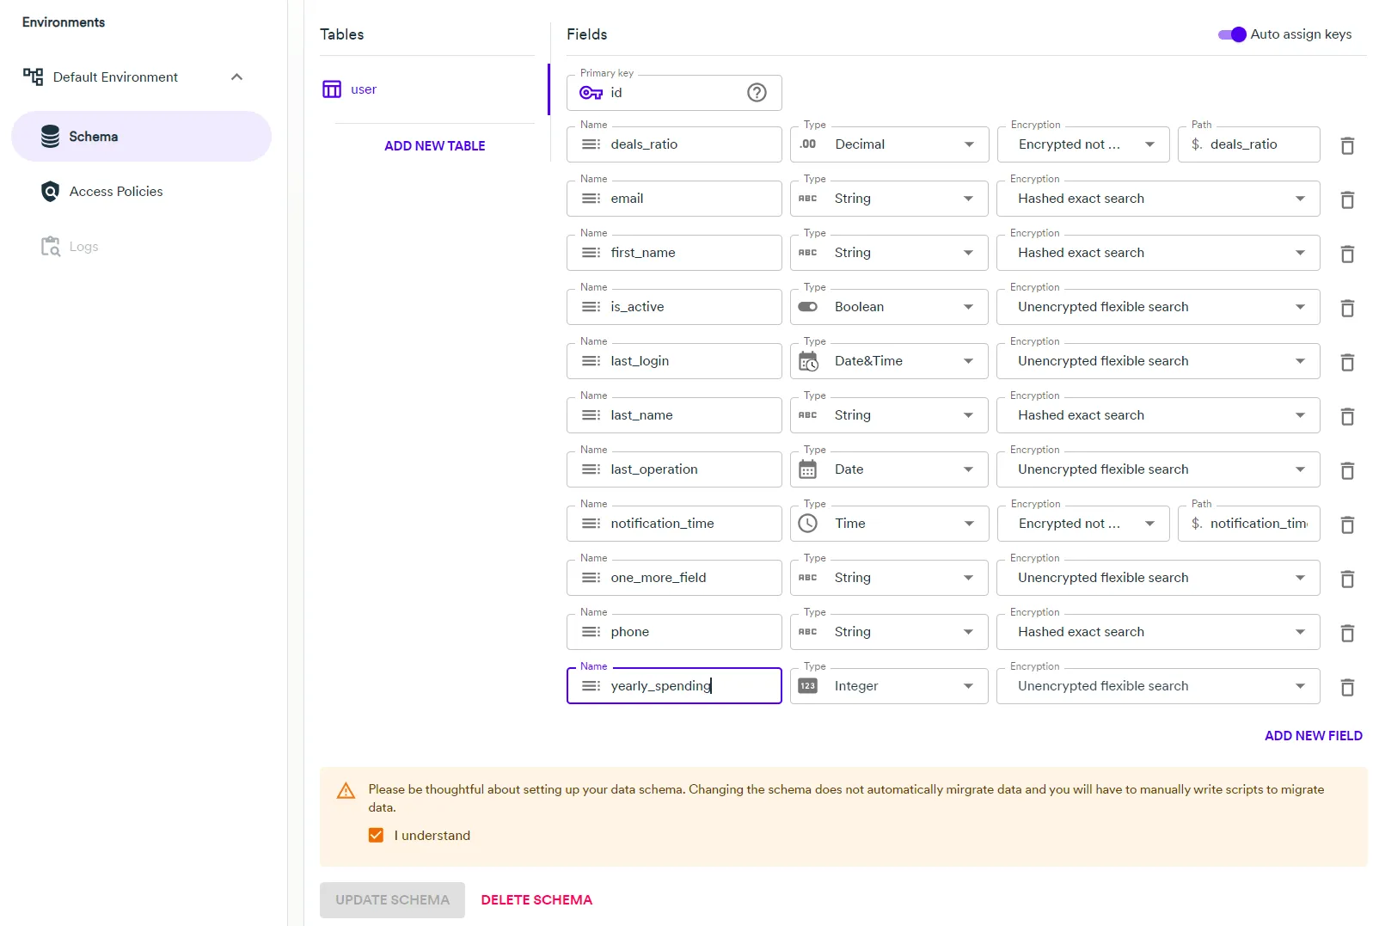Screen dimensions: 1379x926
Task: Remove the yearly_spending field via trash icon
Action: coord(1347,688)
